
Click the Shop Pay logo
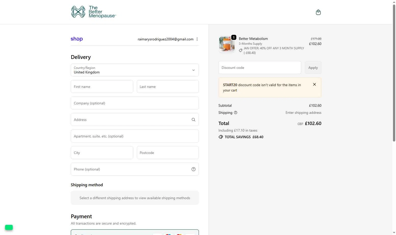point(77,39)
